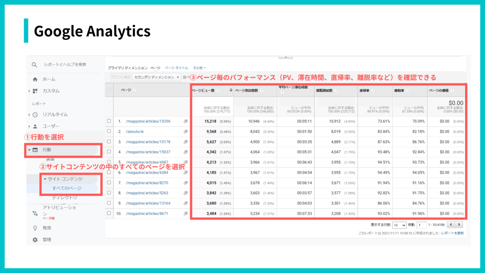
Task: Open the 管理 sidebar item
Action: tap(47, 239)
